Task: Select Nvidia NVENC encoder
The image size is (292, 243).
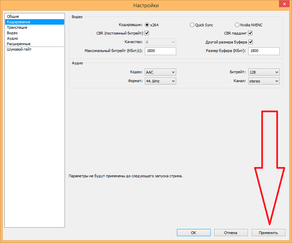Action: (237, 25)
